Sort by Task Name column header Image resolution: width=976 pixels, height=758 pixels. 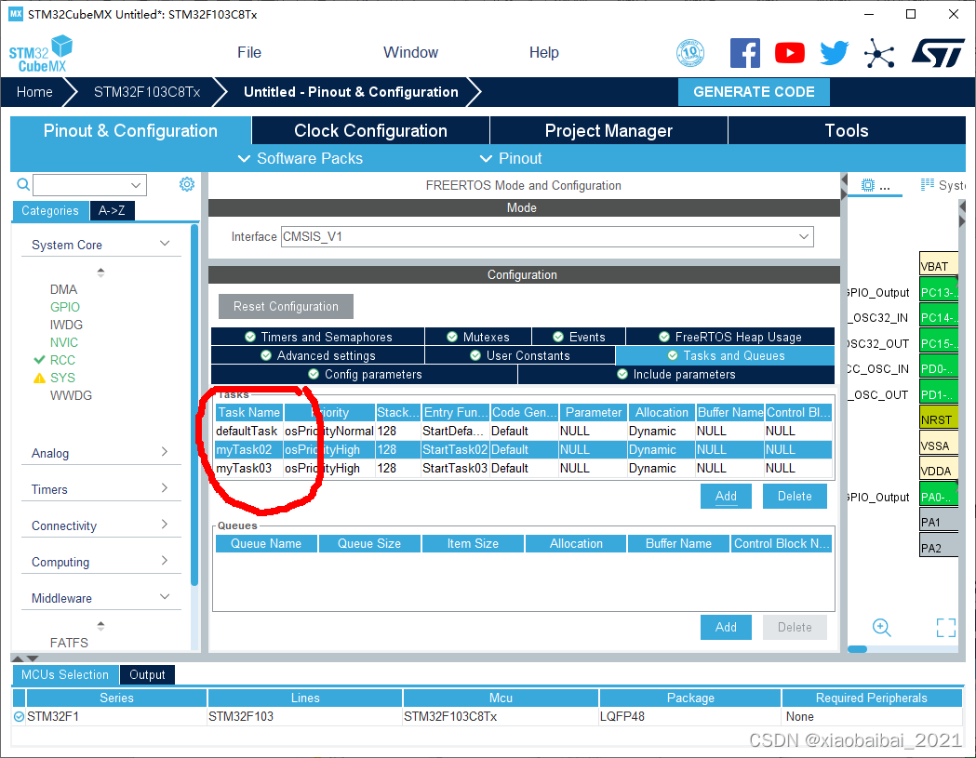pos(249,412)
